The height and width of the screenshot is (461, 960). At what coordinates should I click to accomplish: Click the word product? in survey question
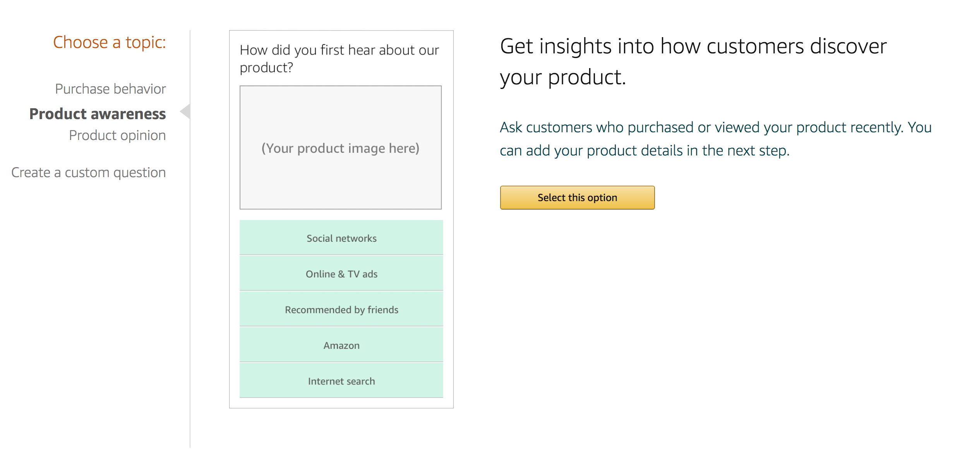tap(266, 68)
